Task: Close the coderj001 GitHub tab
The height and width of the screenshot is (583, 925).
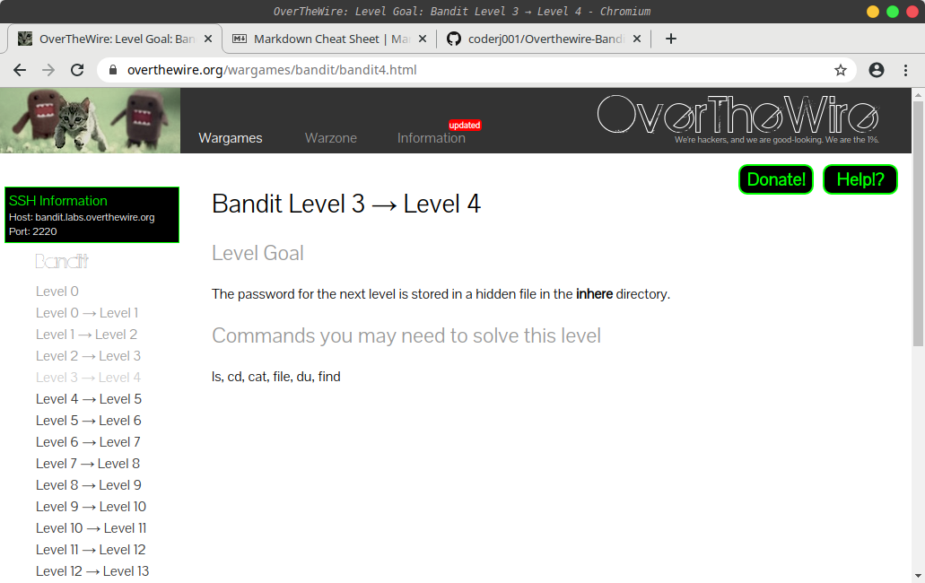Action: [x=636, y=39]
